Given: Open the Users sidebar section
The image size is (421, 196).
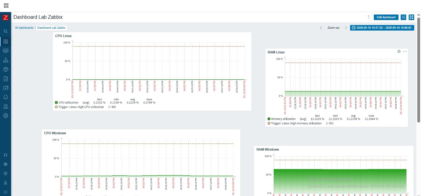Looking at the screenshot, I should (6, 106).
